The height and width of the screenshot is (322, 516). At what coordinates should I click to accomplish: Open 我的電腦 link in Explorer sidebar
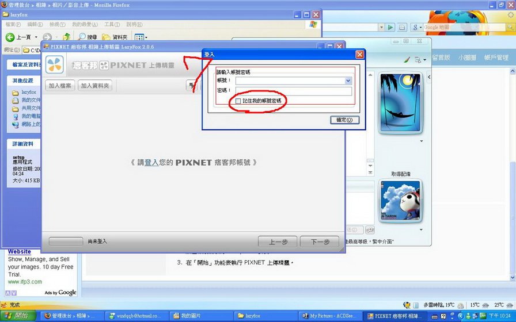click(x=31, y=116)
